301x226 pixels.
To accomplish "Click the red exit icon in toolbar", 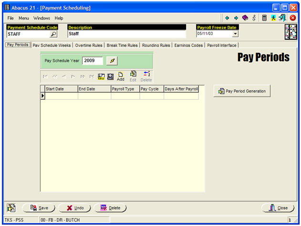I will (293, 18).
